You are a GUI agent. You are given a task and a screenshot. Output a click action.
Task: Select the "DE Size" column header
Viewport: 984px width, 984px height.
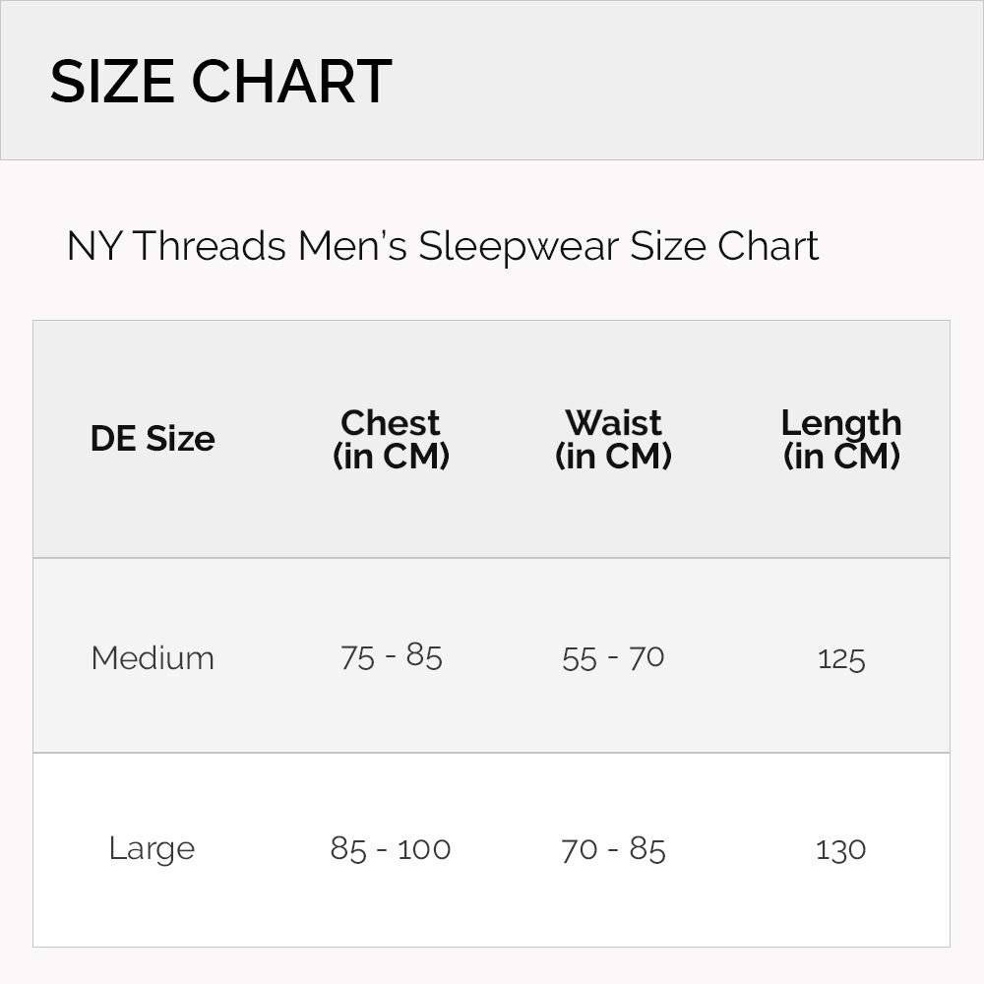click(x=153, y=439)
